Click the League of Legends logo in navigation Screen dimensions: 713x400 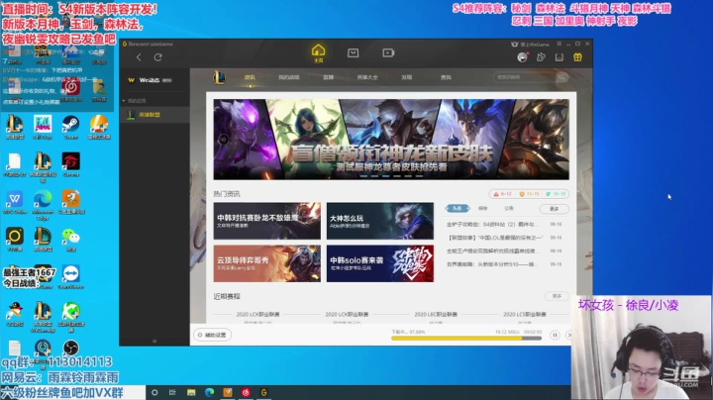tap(219, 78)
